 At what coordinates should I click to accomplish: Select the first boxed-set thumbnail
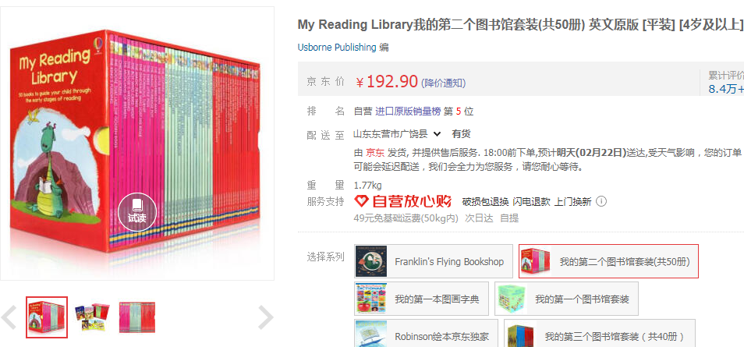(47, 317)
